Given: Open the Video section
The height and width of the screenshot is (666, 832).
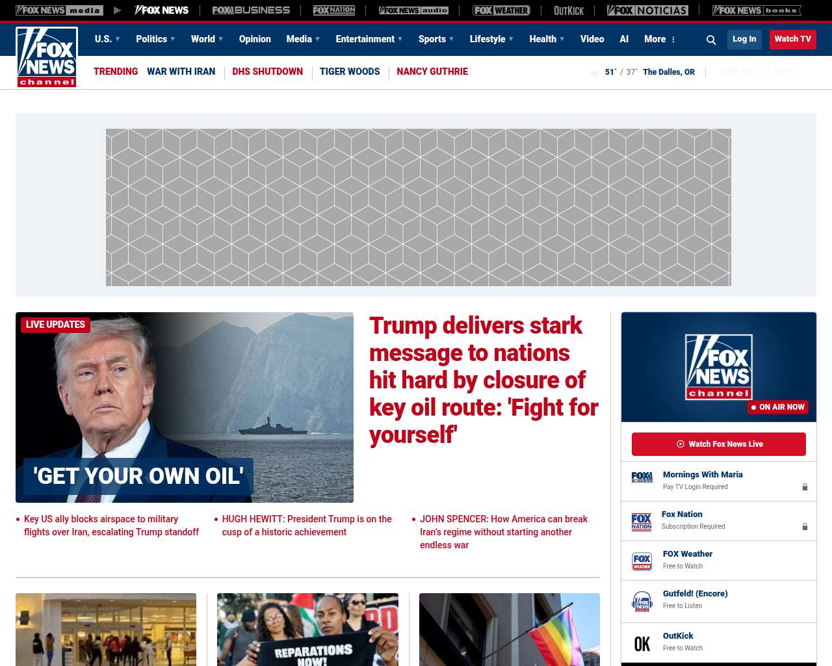Looking at the screenshot, I should coord(592,39).
